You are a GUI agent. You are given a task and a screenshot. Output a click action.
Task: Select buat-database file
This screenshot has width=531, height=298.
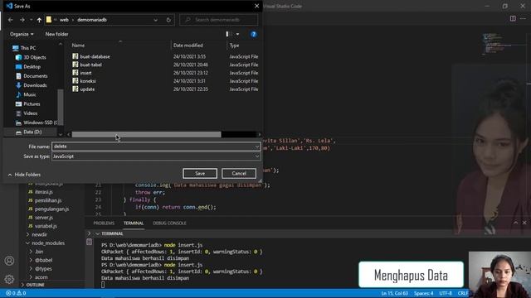tap(95, 56)
